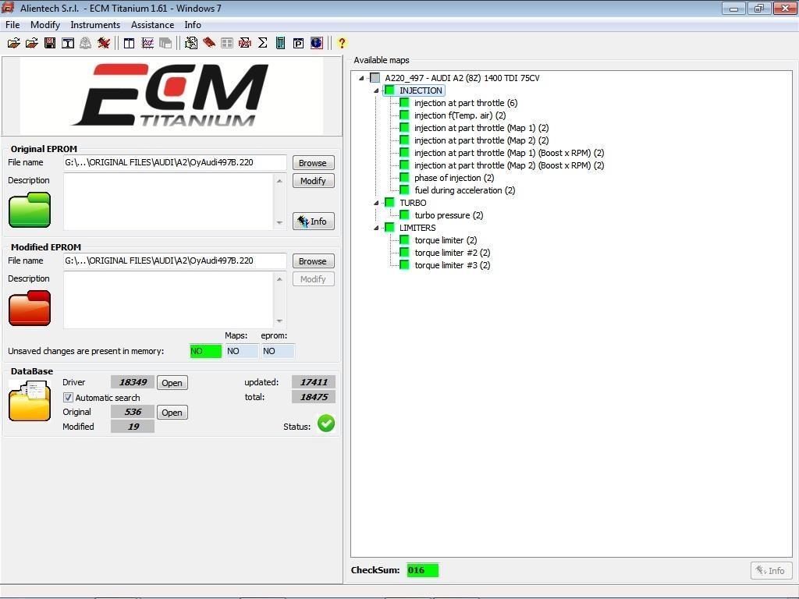
Task: Collapse the A220_497 Audi A2 root node
Action: [361, 78]
